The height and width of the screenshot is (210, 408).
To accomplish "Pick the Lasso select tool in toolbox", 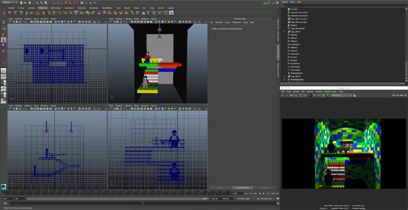I will pyautogui.click(x=3, y=28).
